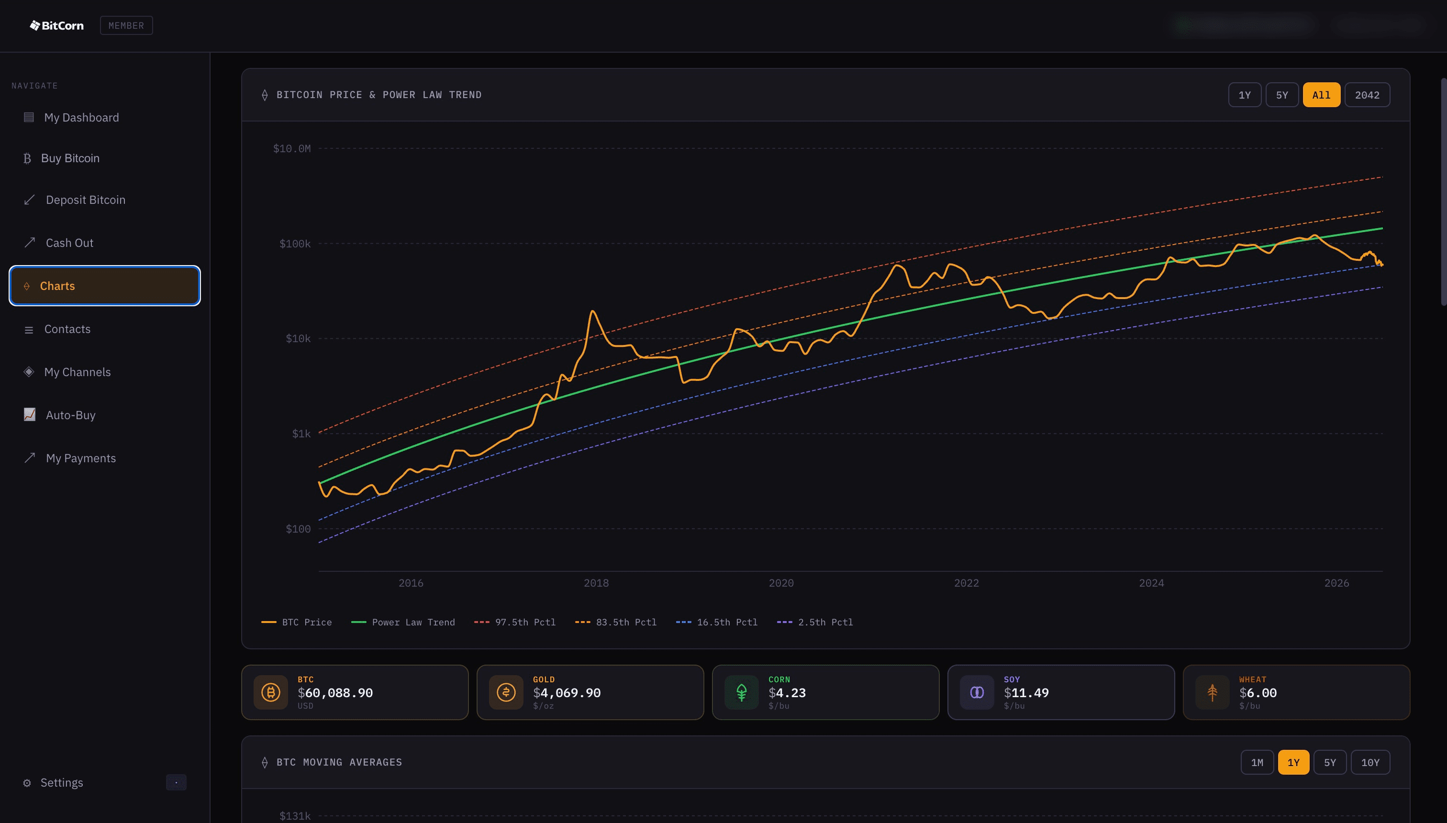Click the NAVIGATE sidebar heading
This screenshot has width=1447, height=823.
point(34,86)
